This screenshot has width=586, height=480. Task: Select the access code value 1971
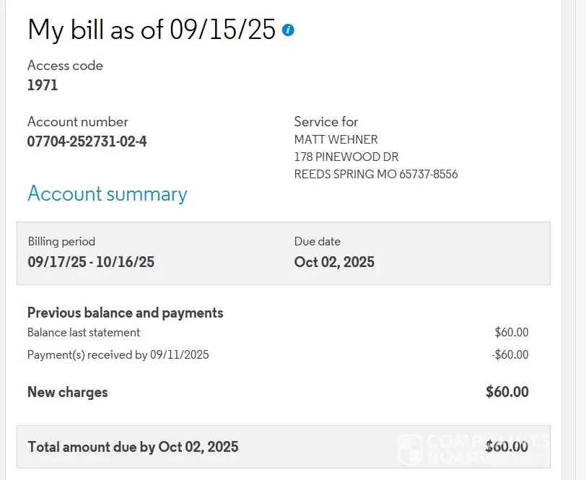pos(43,85)
